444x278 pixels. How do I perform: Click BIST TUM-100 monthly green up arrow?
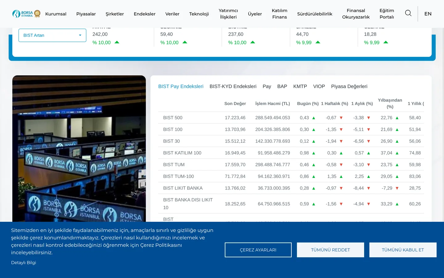(x=368, y=176)
